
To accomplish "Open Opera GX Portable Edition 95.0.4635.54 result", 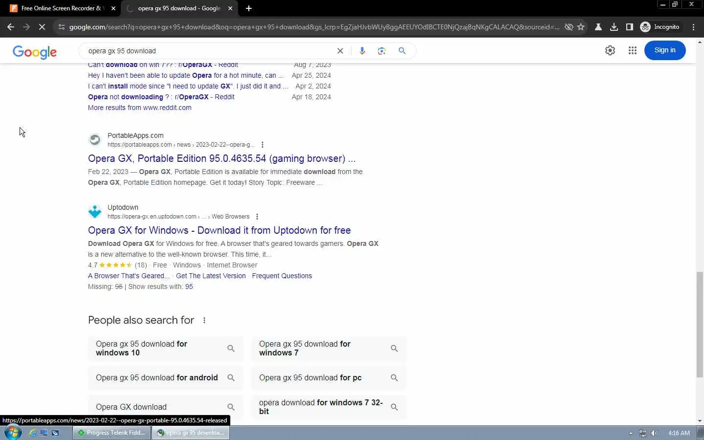I will (221, 158).
